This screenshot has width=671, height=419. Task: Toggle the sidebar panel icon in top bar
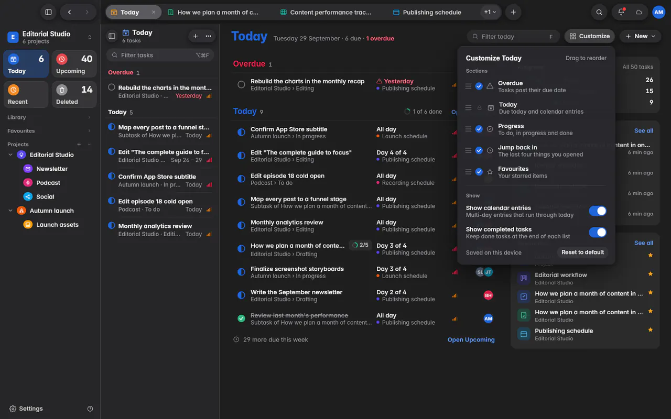click(x=48, y=12)
